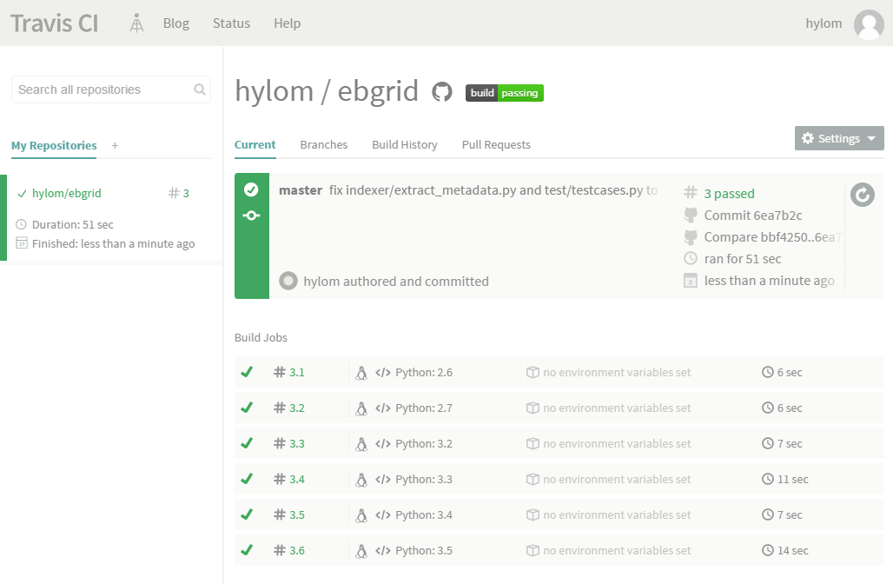Click the sidebar Finished calendar icon
The image size is (893, 584).
pyautogui.click(x=22, y=243)
